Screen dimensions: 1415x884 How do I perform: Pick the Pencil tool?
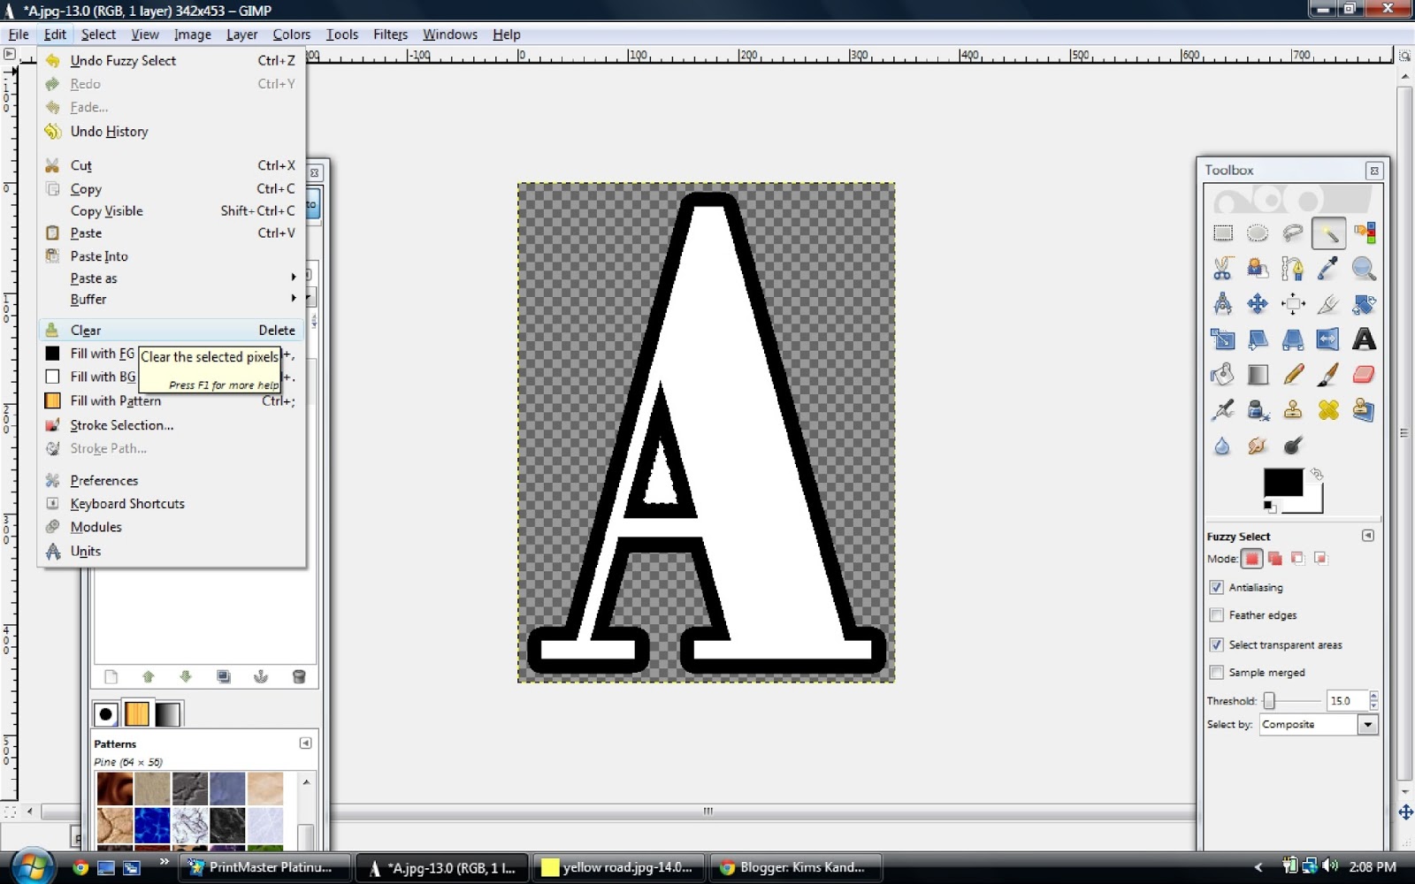pos(1293,375)
